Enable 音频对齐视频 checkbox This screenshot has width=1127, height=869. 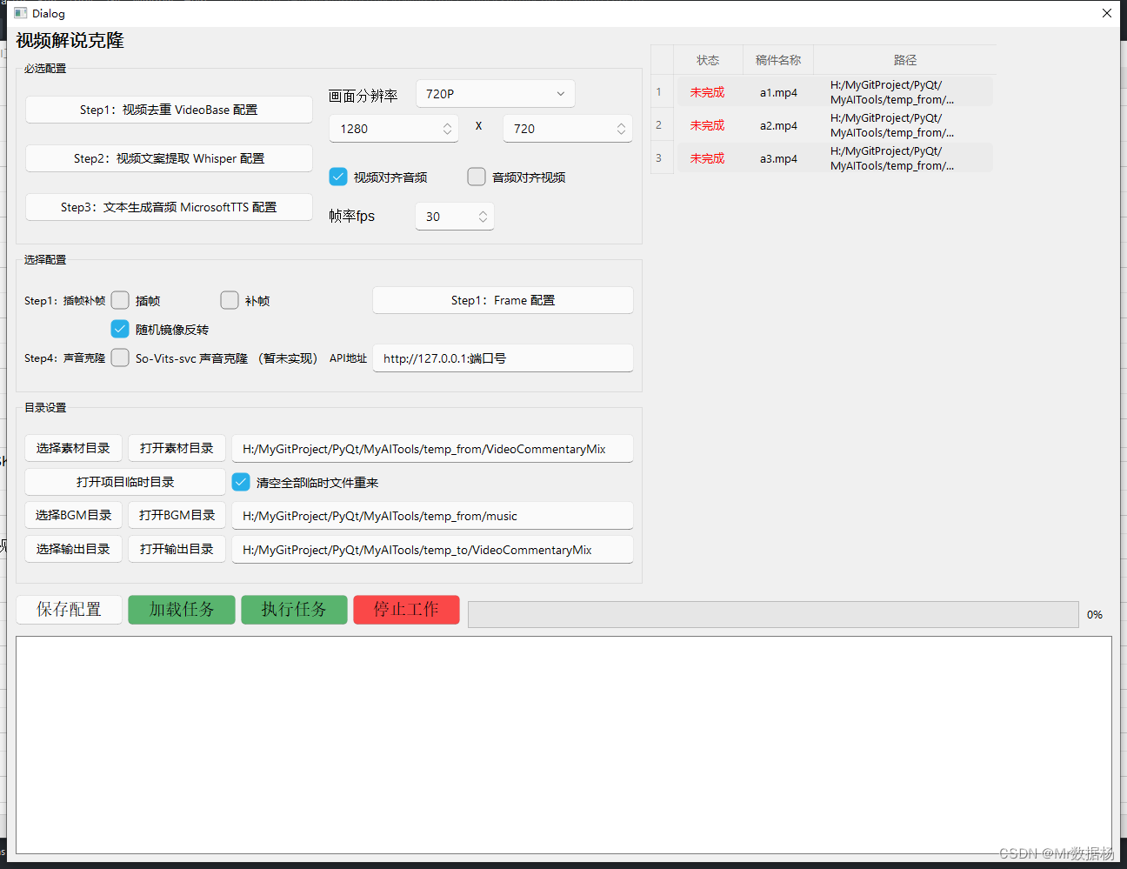coord(477,177)
